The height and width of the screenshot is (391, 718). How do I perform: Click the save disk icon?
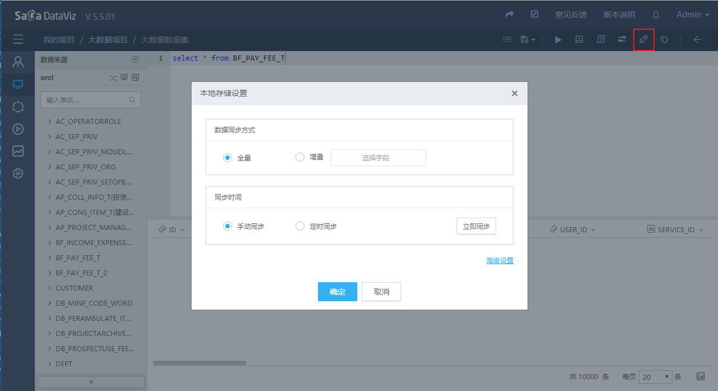coord(524,39)
